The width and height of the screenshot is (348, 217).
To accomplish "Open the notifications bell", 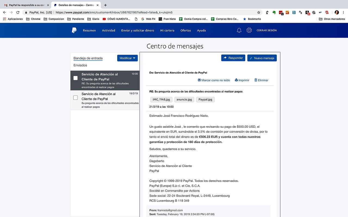I will (x=239, y=30).
